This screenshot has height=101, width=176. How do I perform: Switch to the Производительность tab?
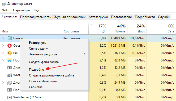36,17
